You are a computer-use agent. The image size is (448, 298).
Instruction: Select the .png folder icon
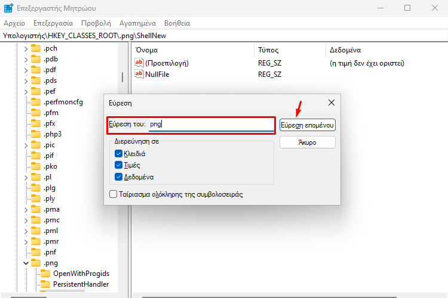36,263
